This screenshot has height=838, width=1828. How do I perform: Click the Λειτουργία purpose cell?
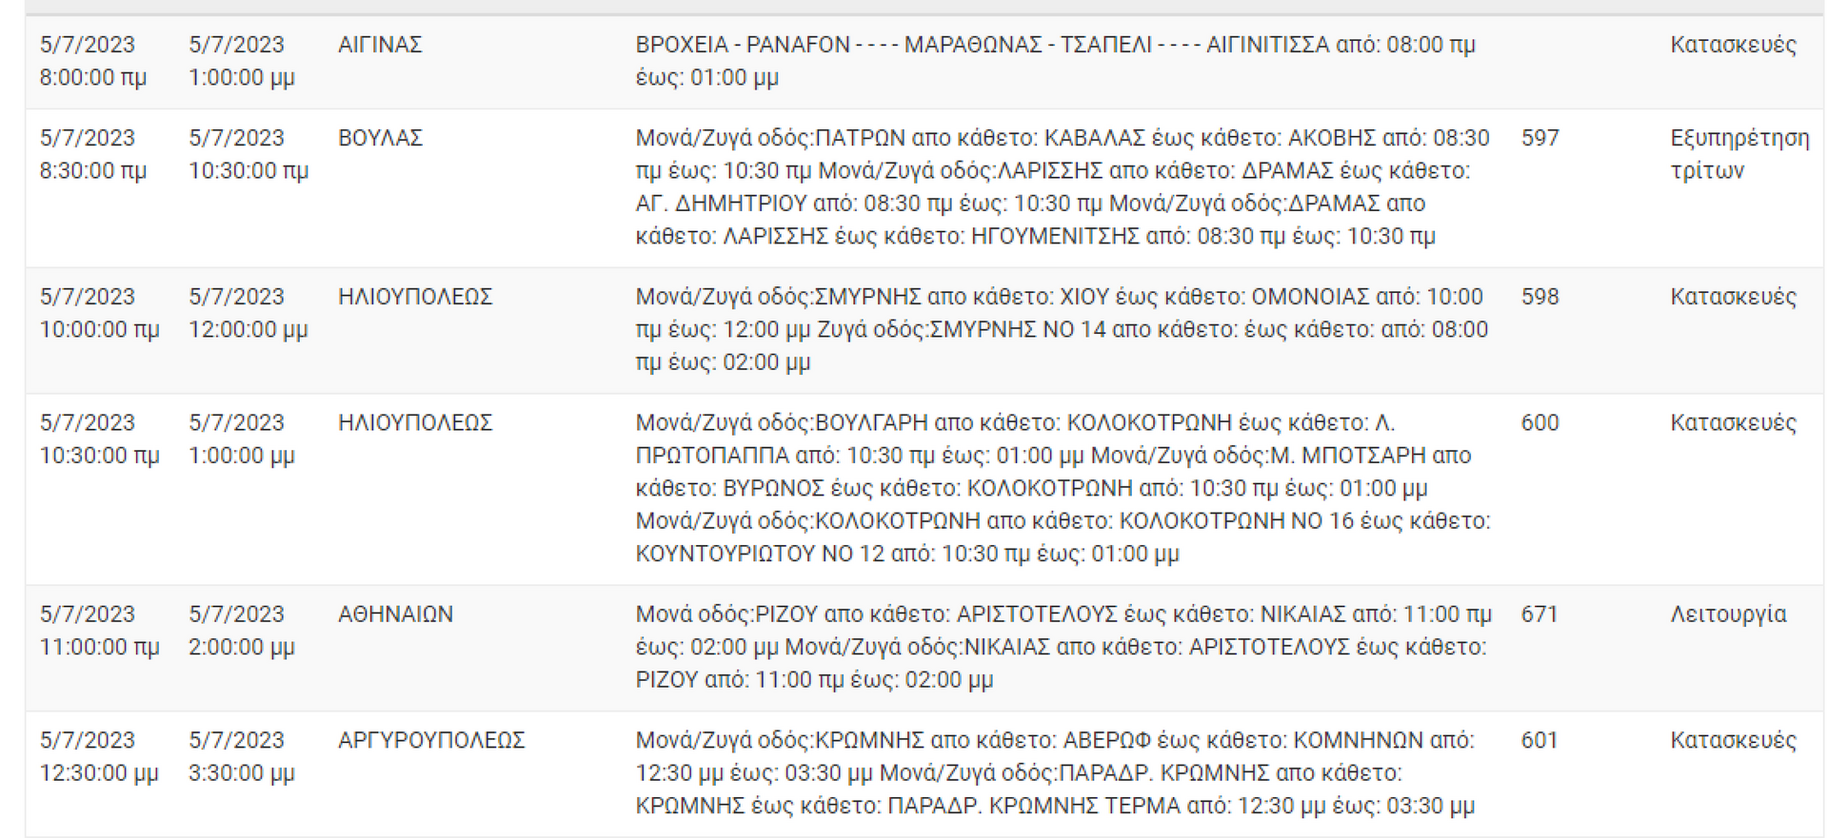point(1728,614)
